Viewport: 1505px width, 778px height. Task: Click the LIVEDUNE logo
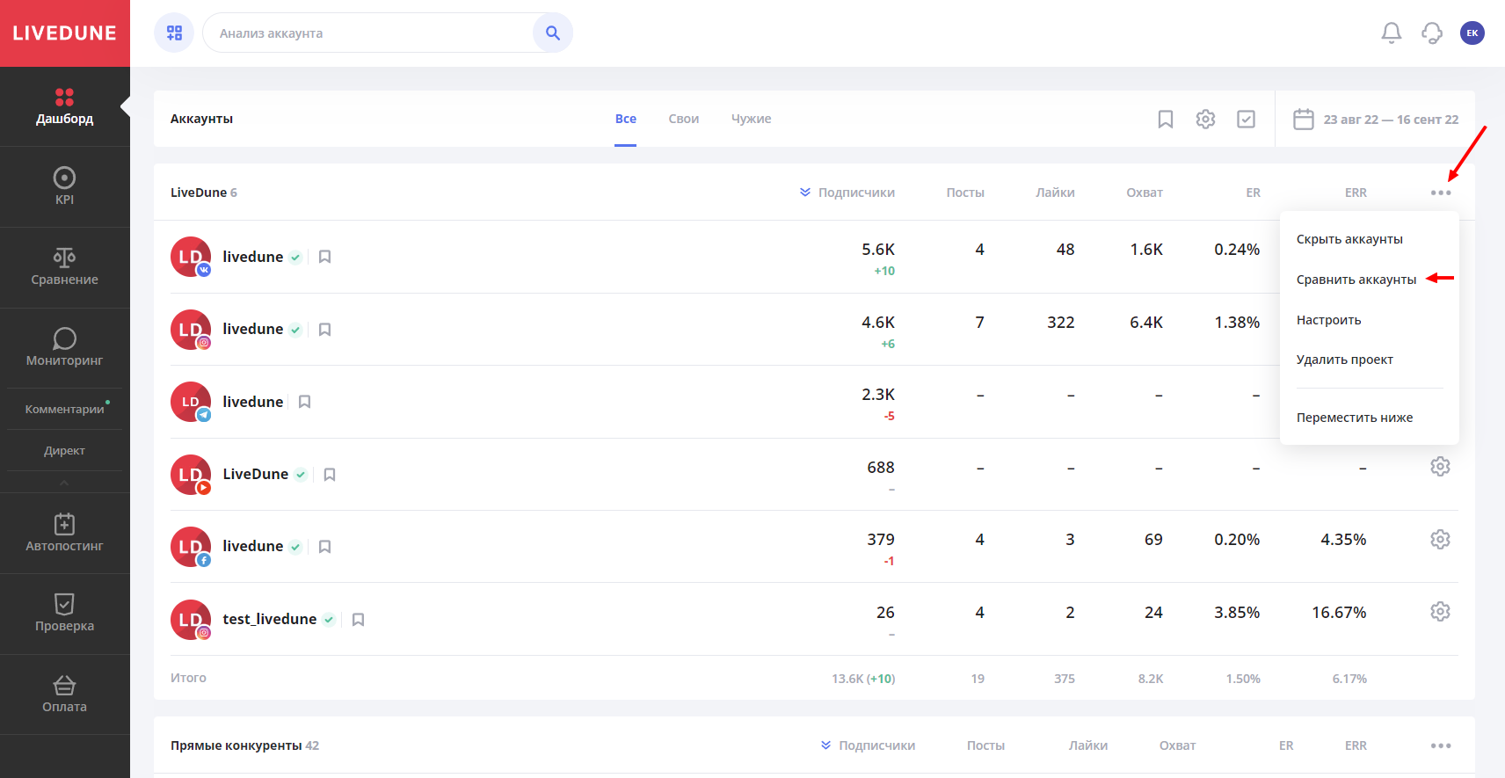pyautogui.click(x=64, y=33)
